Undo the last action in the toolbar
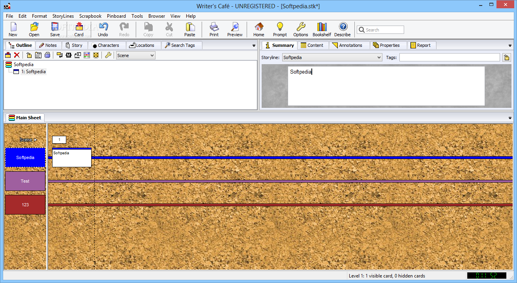The image size is (517, 283). pyautogui.click(x=103, y=30)
